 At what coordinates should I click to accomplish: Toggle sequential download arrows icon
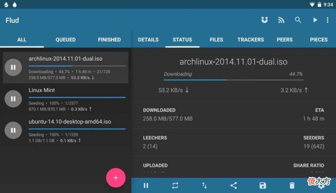(204, 186)
